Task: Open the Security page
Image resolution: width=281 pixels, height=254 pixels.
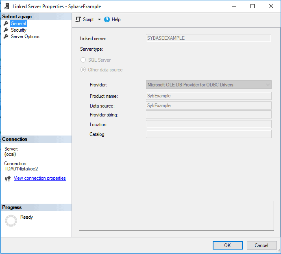Action: point(19,30)
